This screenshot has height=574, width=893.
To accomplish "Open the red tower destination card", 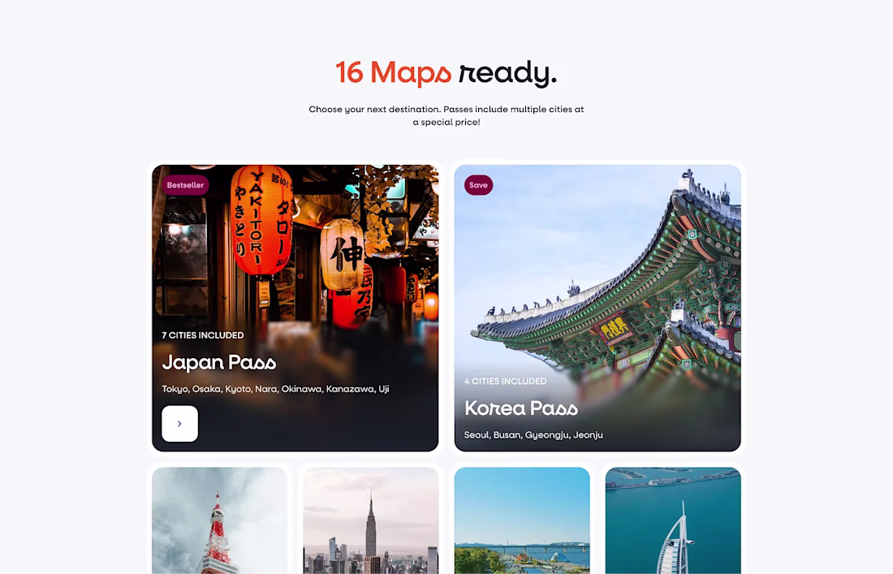I will pyautogui.click(x=220, y=520).
